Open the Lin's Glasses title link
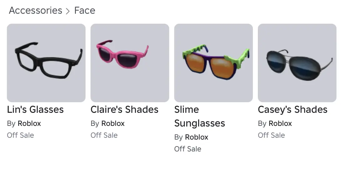349x172 pixels. 35,110
